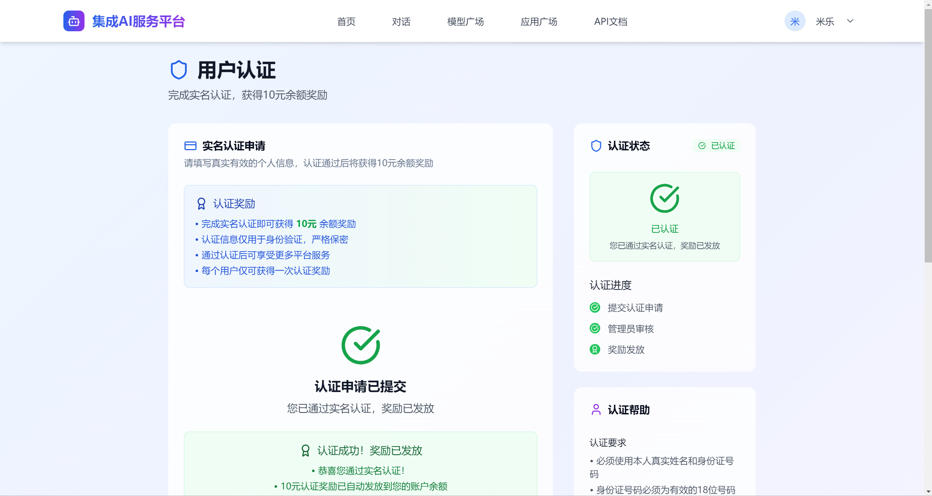This screenshot has width=932, height=496.
Task: Click the scrollbar down arrow
Action: (x=928, y=492)
